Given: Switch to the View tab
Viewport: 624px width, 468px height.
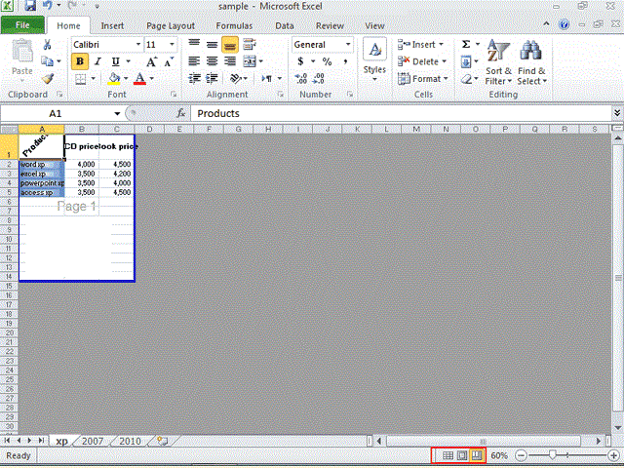Looking at the screenshot, I should pos(374,26).
